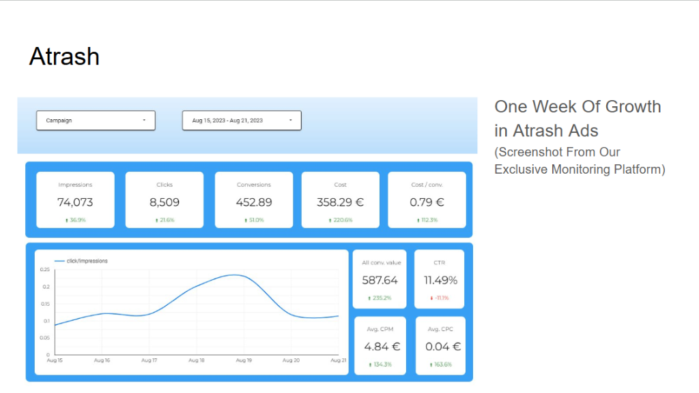Click the 235.2% change indicator

[380, 298]
